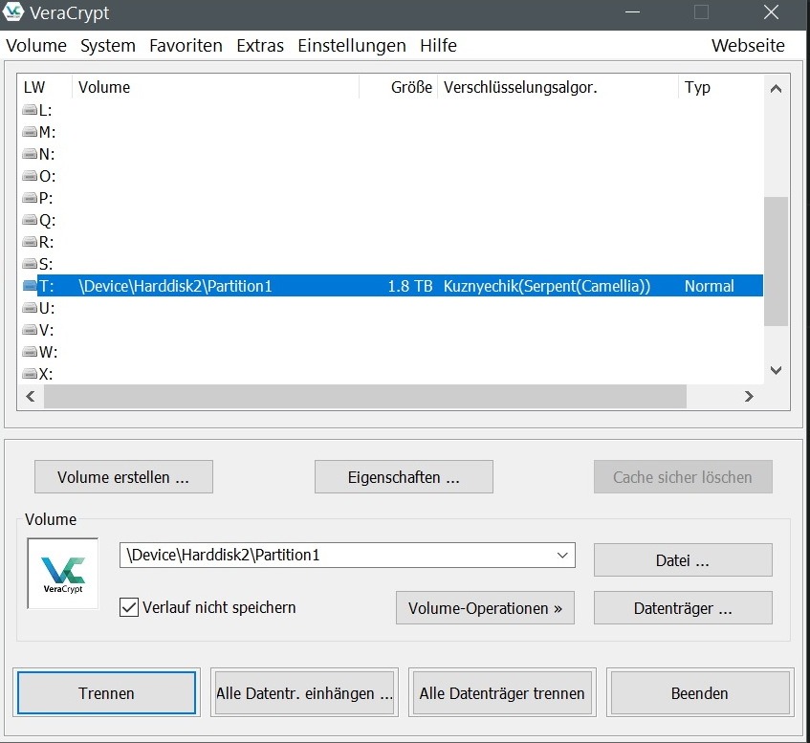Click the Typ column header
The image size is (810, 743).
(721, 87)
